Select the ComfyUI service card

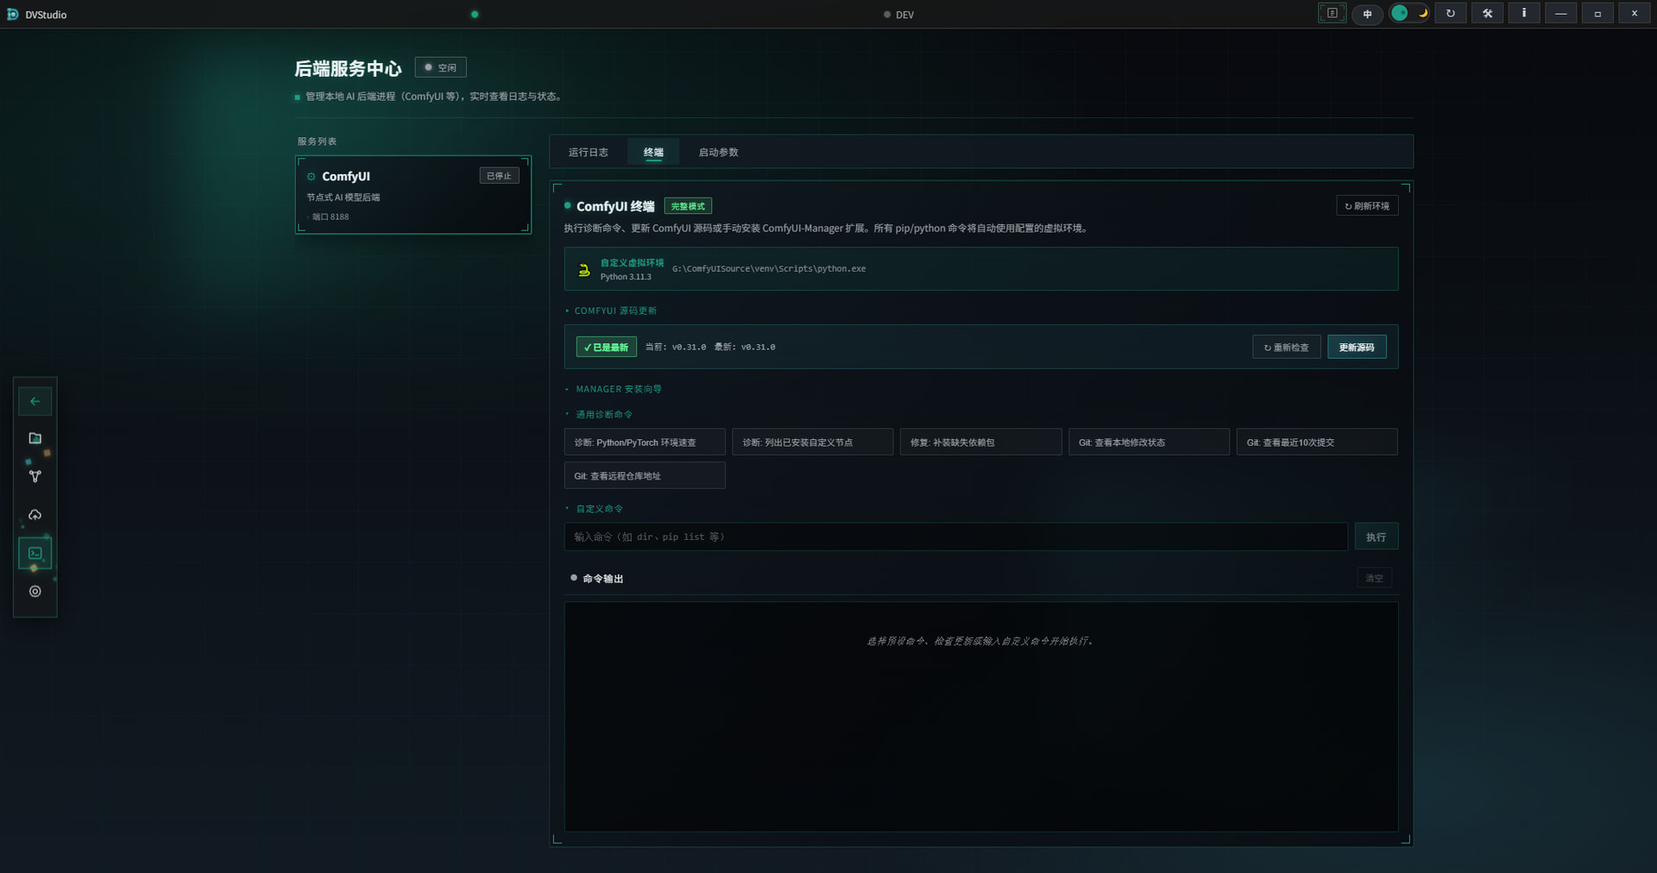coord(413,194)
